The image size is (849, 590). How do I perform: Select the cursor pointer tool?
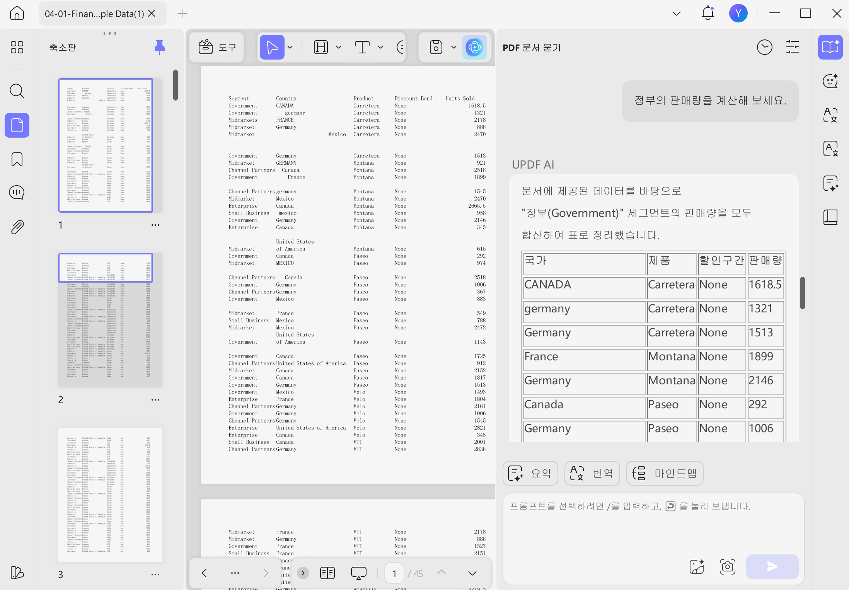[272, 47]
